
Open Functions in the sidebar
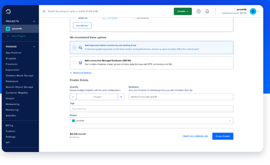click(11, 64)
